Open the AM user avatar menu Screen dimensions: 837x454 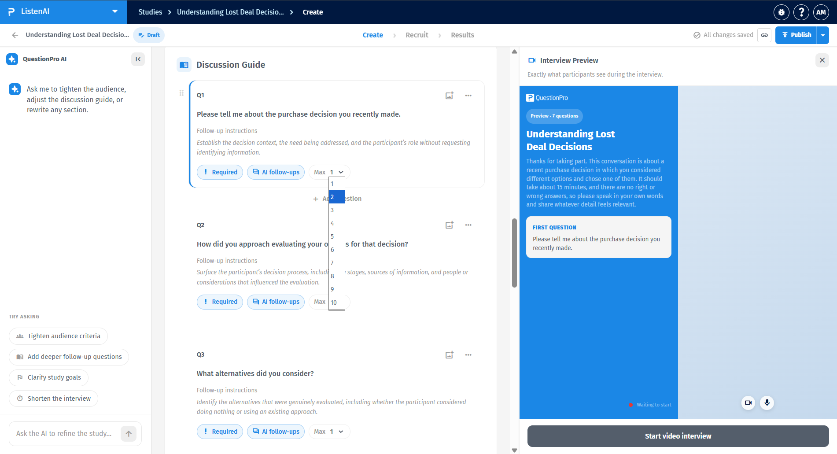pyautogui.click(x=821, y=12)
